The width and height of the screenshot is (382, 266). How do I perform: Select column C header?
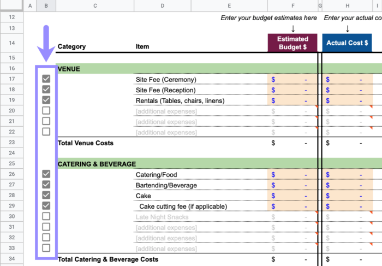coord(95,5)
